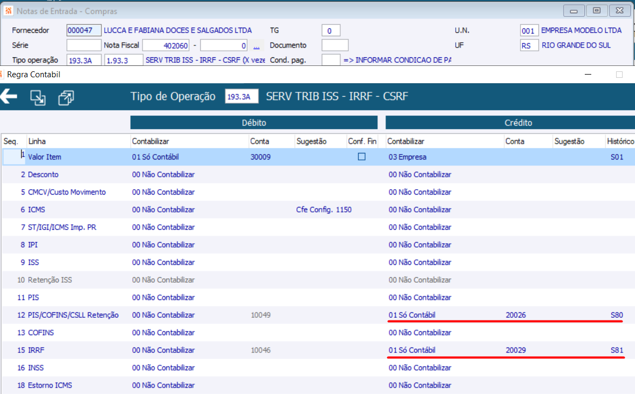635x394 pixels.
Task: Click the copy rule icon in toolbar
Action: [66, 98]
